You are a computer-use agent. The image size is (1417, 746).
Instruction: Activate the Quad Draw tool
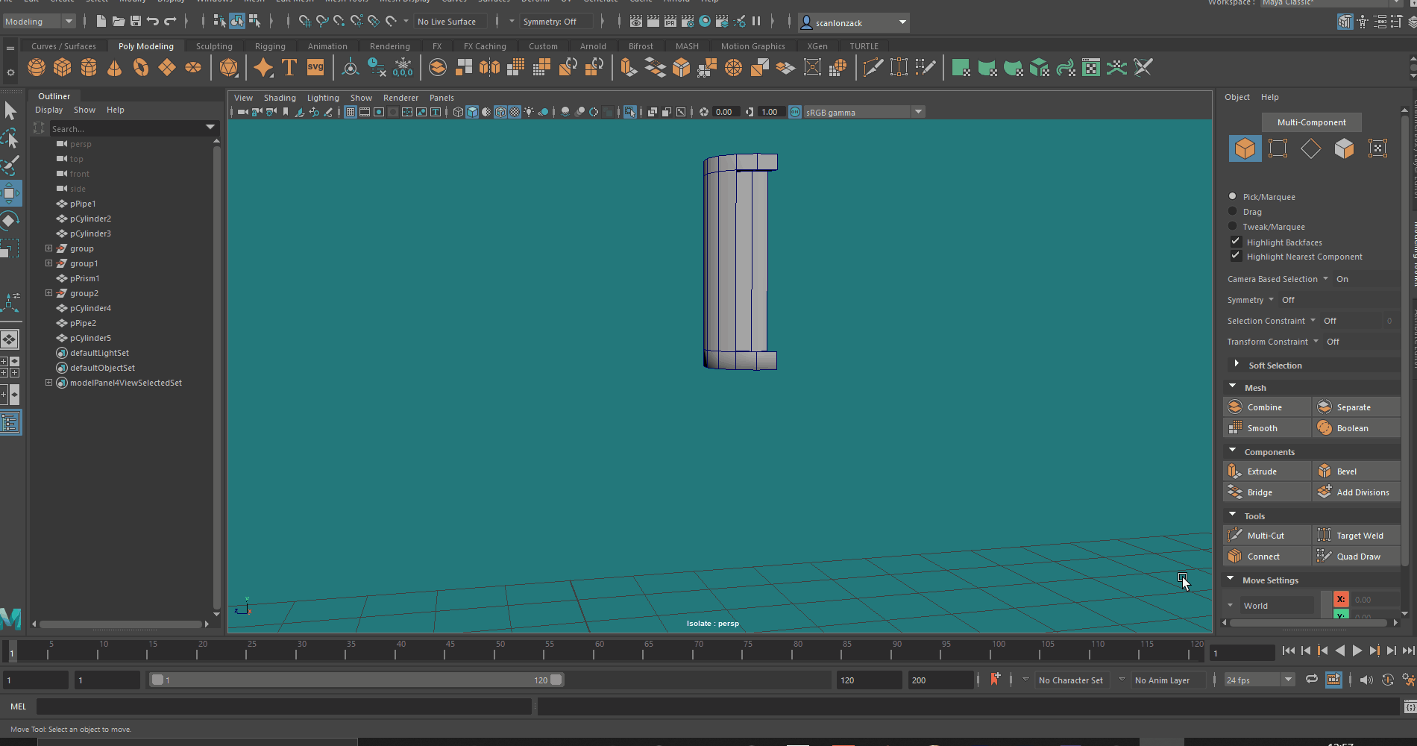pyautogui.click(x=1357, y=557)
